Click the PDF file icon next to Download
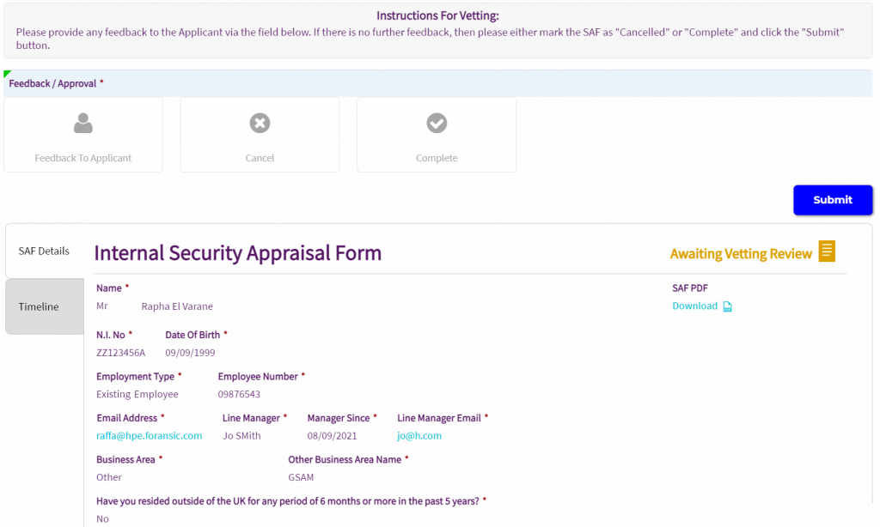 (727, 306)
